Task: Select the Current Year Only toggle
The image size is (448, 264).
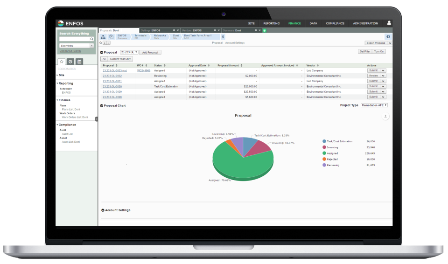Action: 120,59
